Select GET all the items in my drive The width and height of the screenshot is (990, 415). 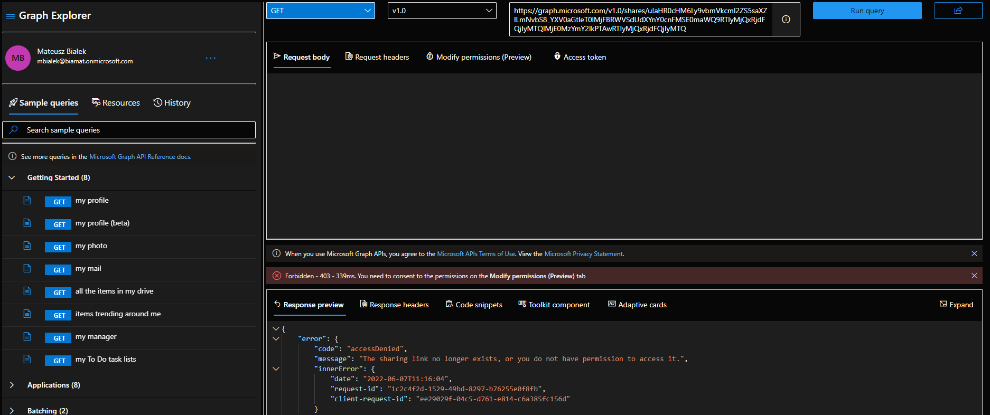[129, 291]
